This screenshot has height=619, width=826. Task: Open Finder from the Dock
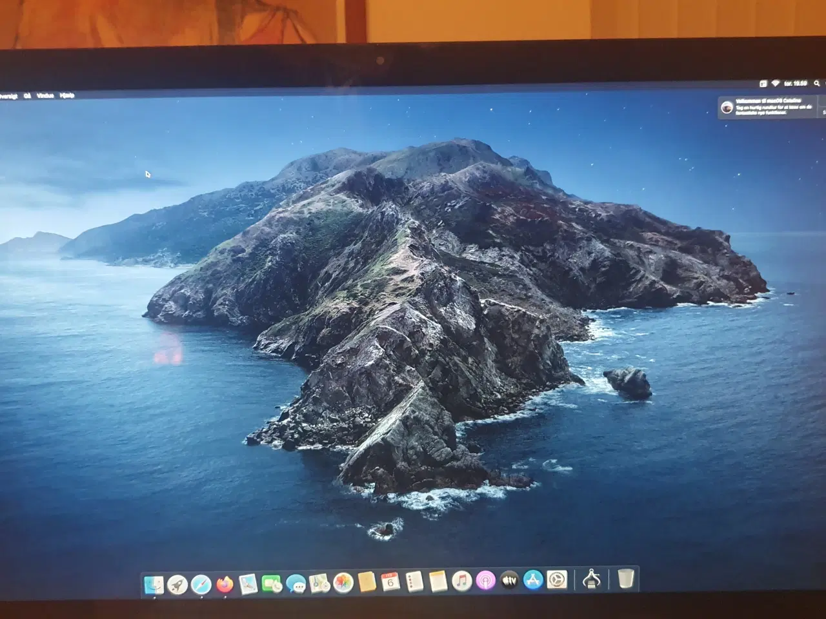[155, 584]
